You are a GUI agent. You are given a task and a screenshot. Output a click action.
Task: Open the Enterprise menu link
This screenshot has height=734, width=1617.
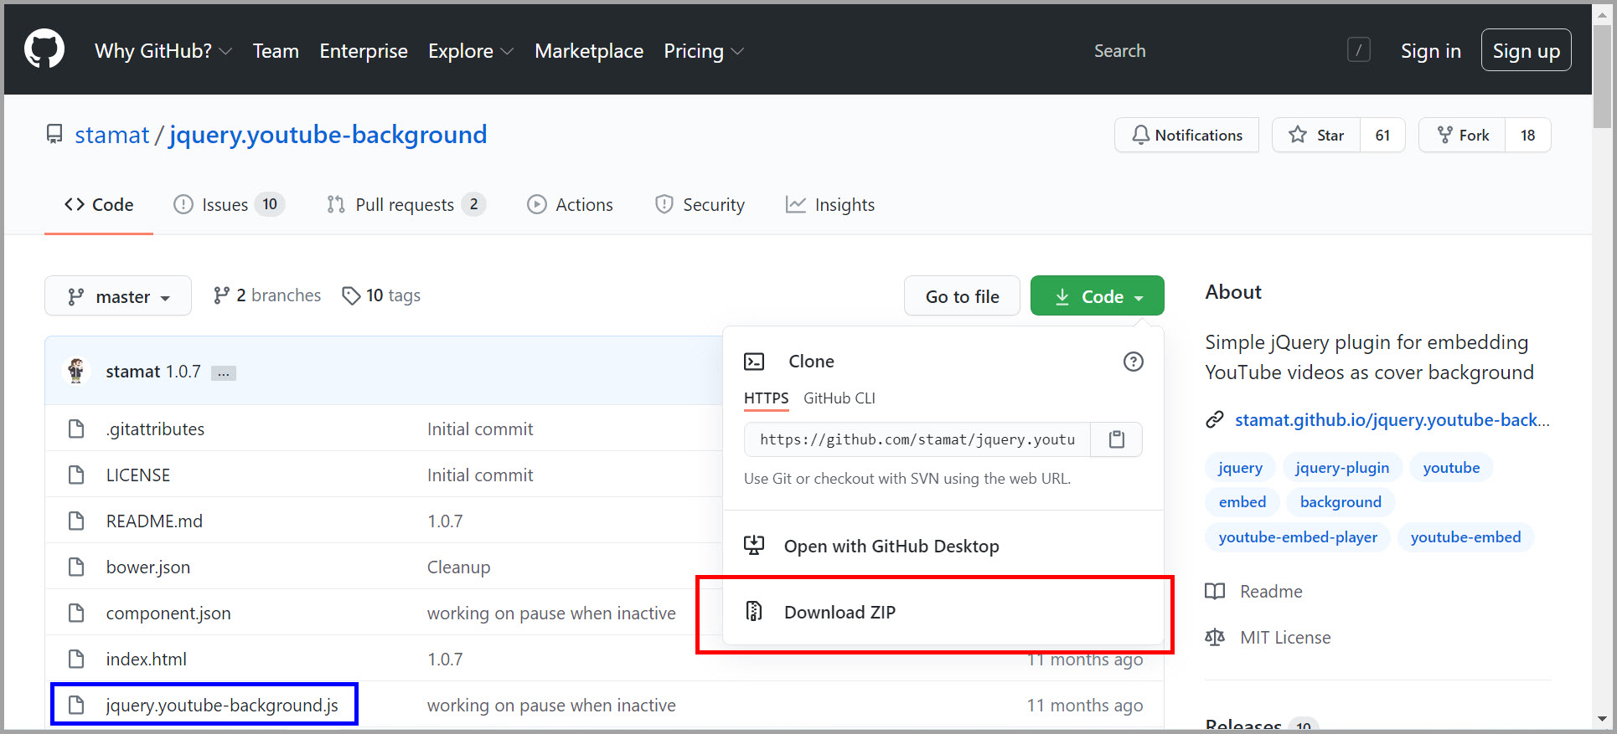[364, 51]
